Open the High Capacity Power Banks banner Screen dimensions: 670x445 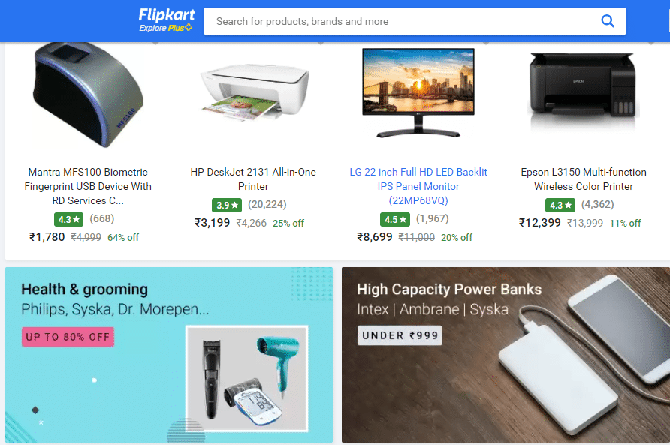[x=506, y=355]
